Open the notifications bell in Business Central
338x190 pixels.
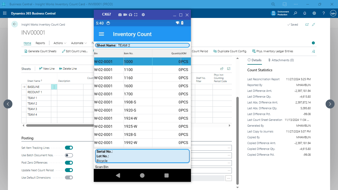coord(305,13)
